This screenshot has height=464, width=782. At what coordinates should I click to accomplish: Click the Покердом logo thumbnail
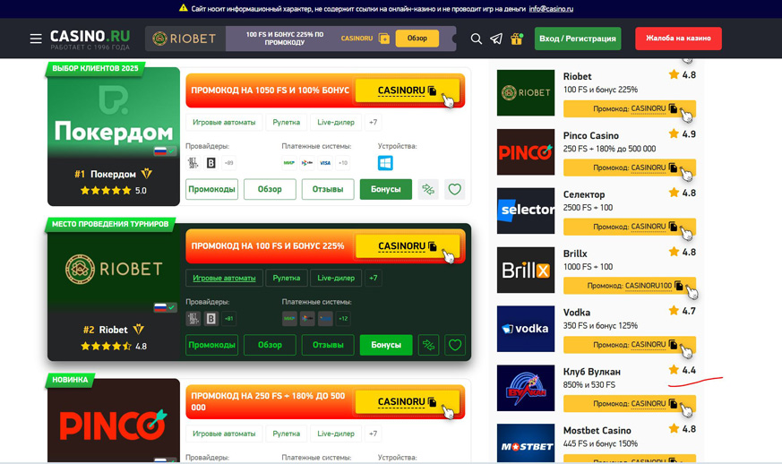pyautogui.click(x=114, y=112)
